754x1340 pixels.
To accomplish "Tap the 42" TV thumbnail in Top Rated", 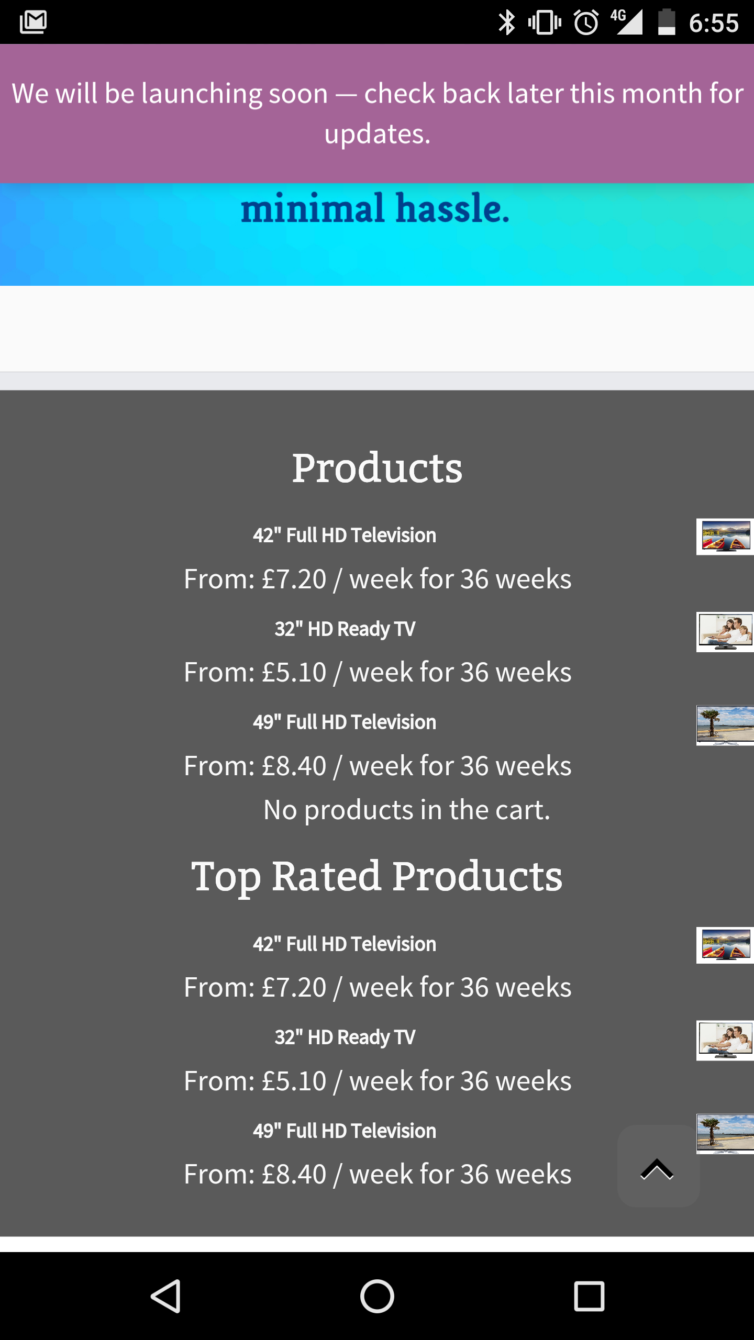I will point(725,945).
